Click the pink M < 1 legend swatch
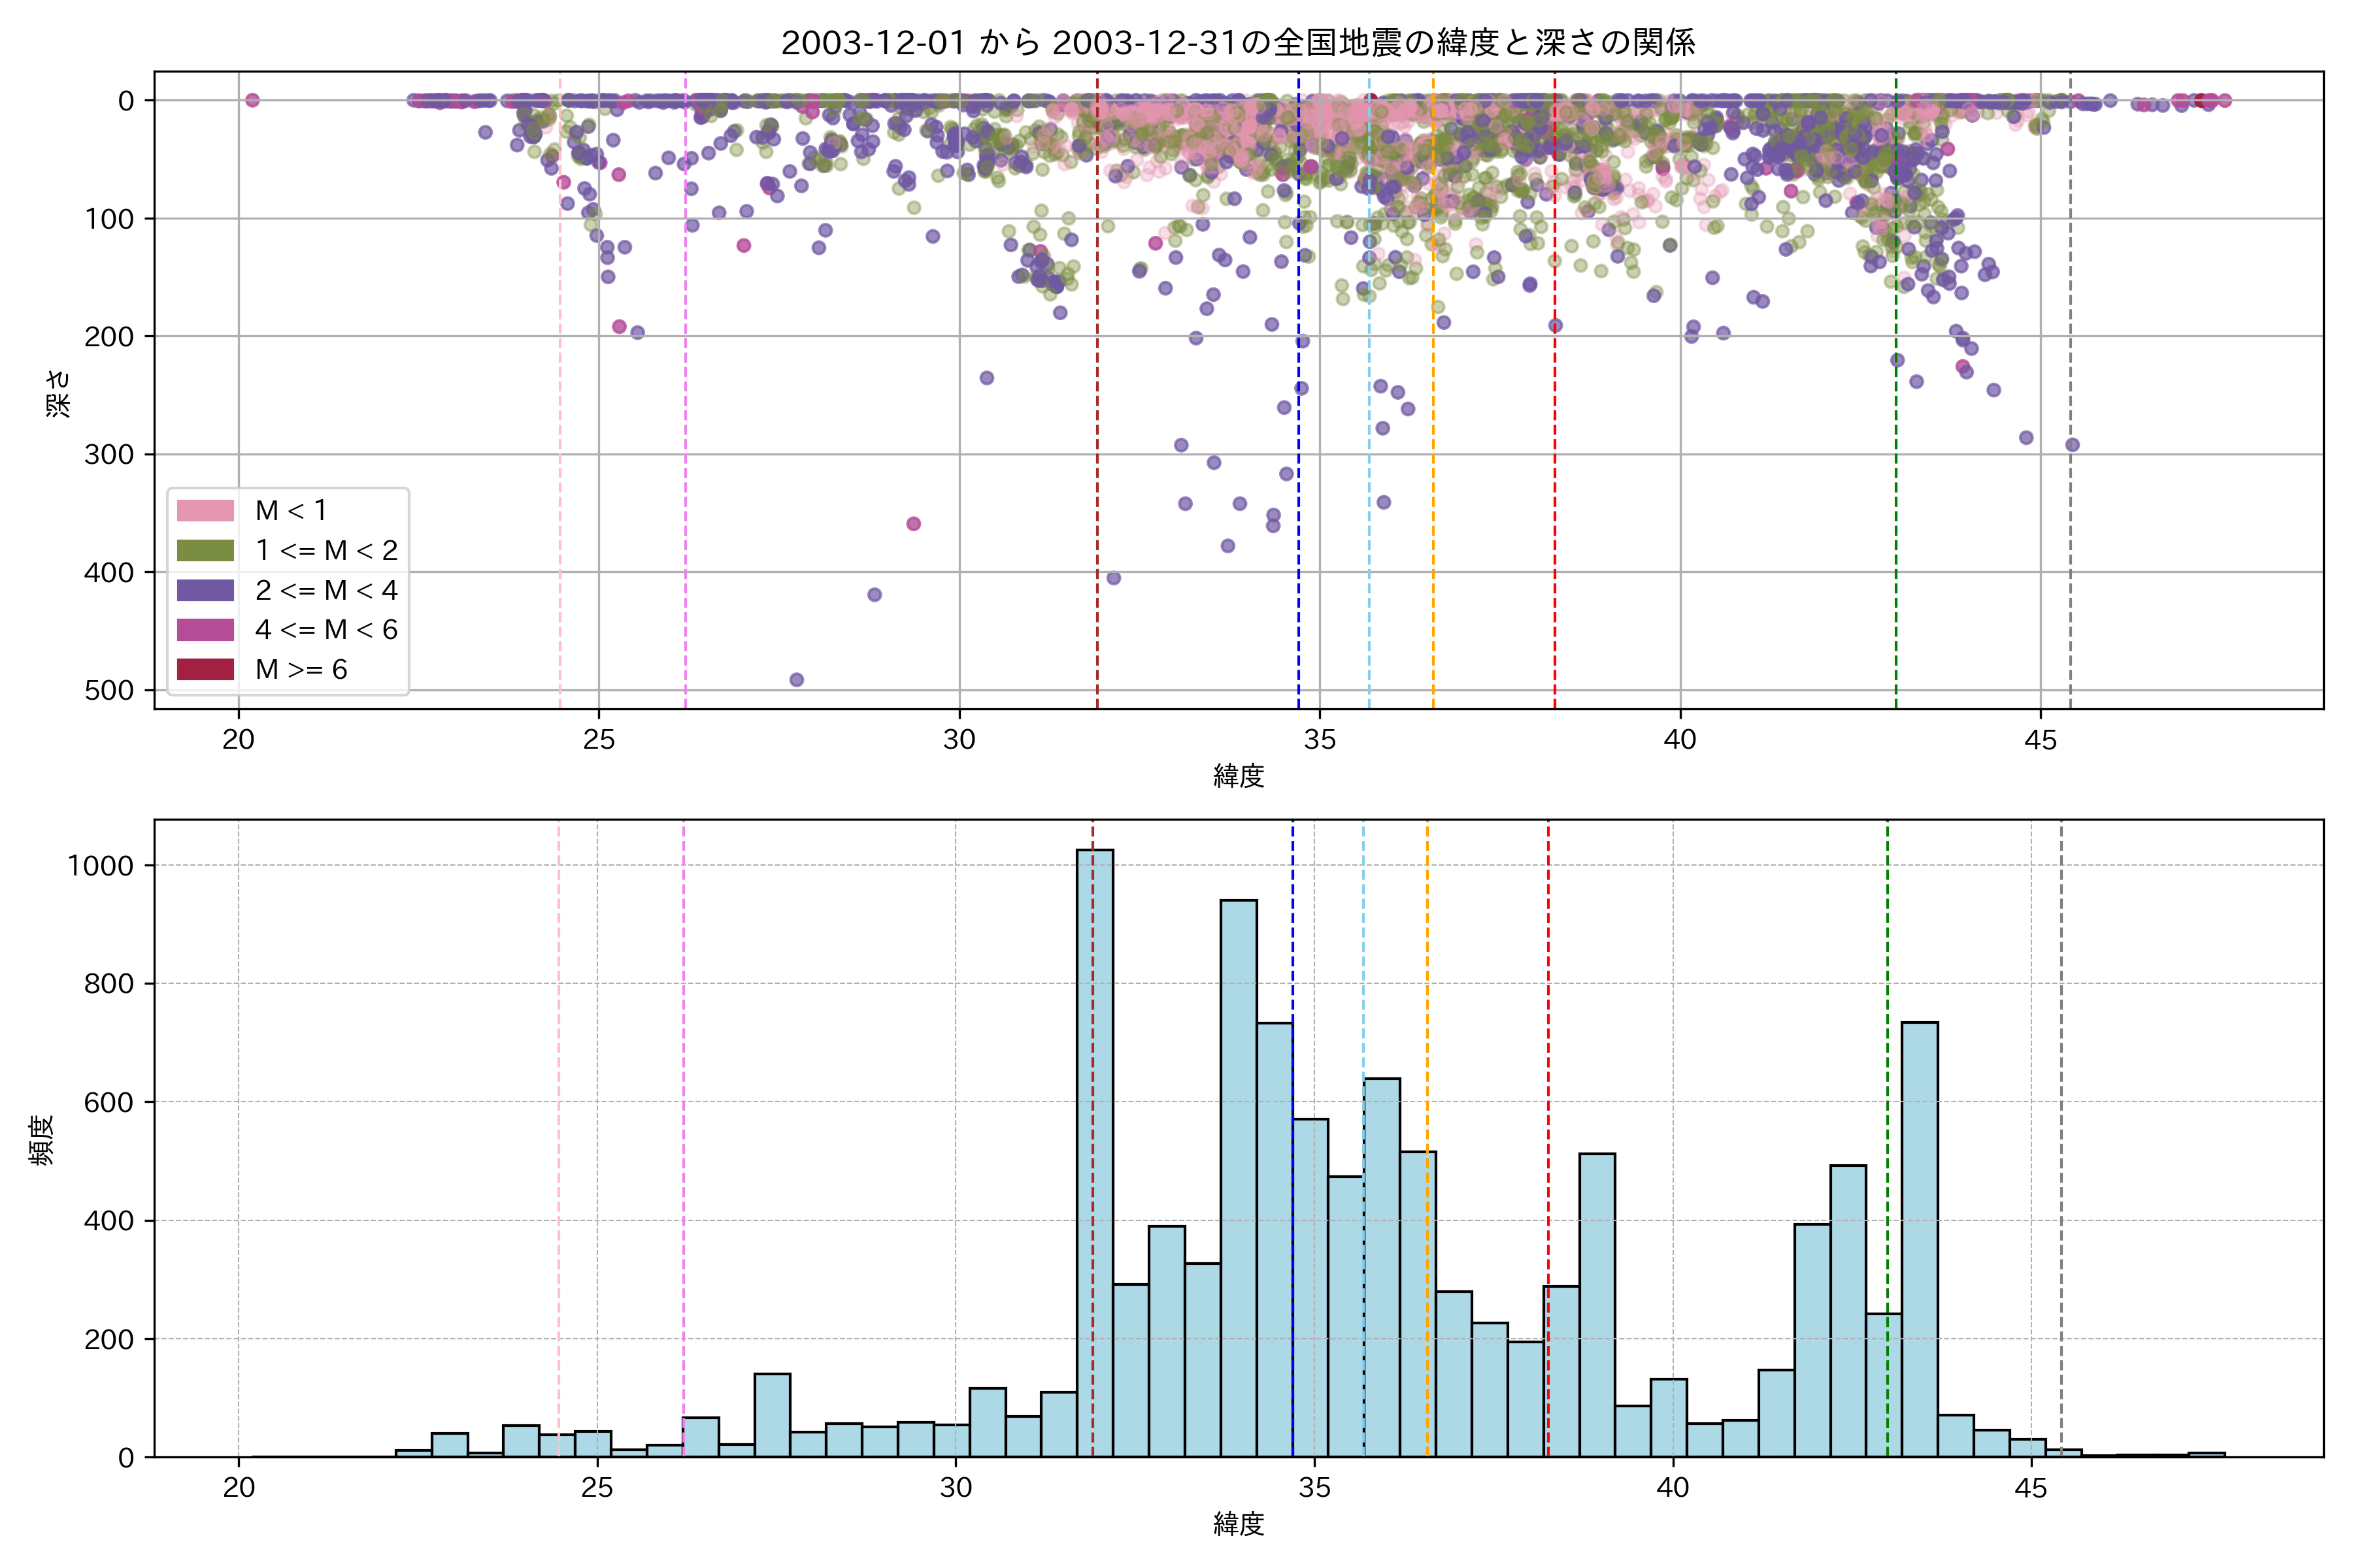Image resolution: width=2353 pixels, height=1568 pixels. click(x=205, y=511)
